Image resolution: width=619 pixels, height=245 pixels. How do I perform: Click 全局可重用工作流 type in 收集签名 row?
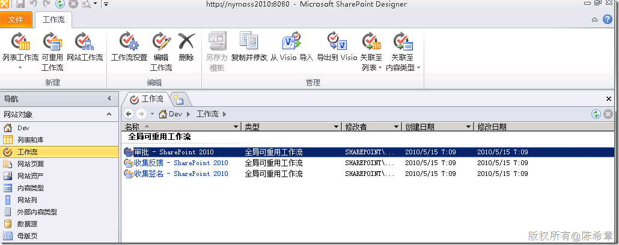pyautogui.click(x=273, y=173)
